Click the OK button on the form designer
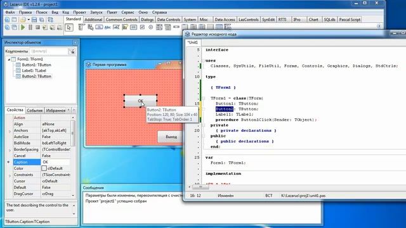The image size is (406, 228). point(140,101)
